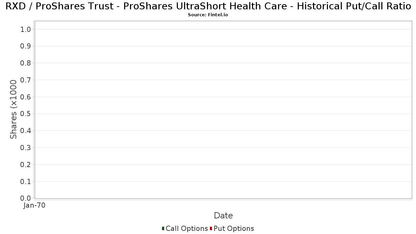Click the 0.8 y-axis tick label

[x=26, y=63]
